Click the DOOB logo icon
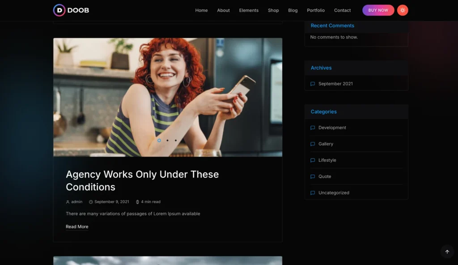Viewport: 458px width, 265px height. [x=59, y=10]
